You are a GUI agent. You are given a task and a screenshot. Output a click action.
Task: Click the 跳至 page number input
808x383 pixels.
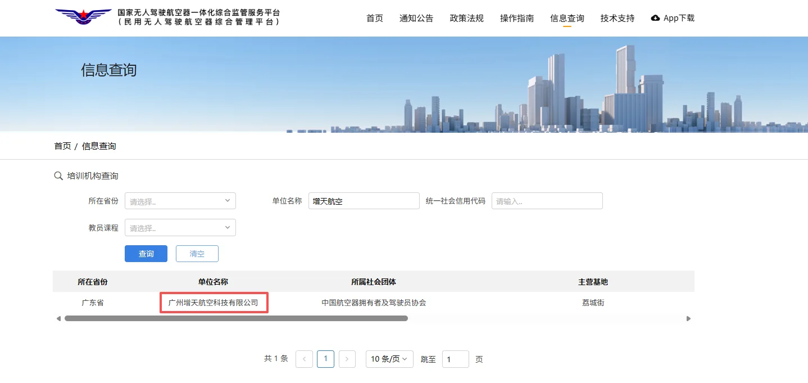(456, 359)
